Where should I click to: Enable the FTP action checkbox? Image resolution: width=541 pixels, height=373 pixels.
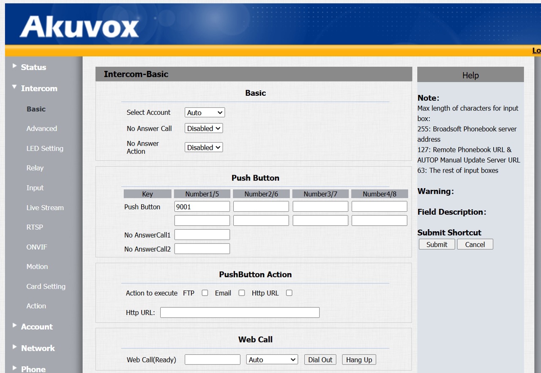[x=205, y=293]
